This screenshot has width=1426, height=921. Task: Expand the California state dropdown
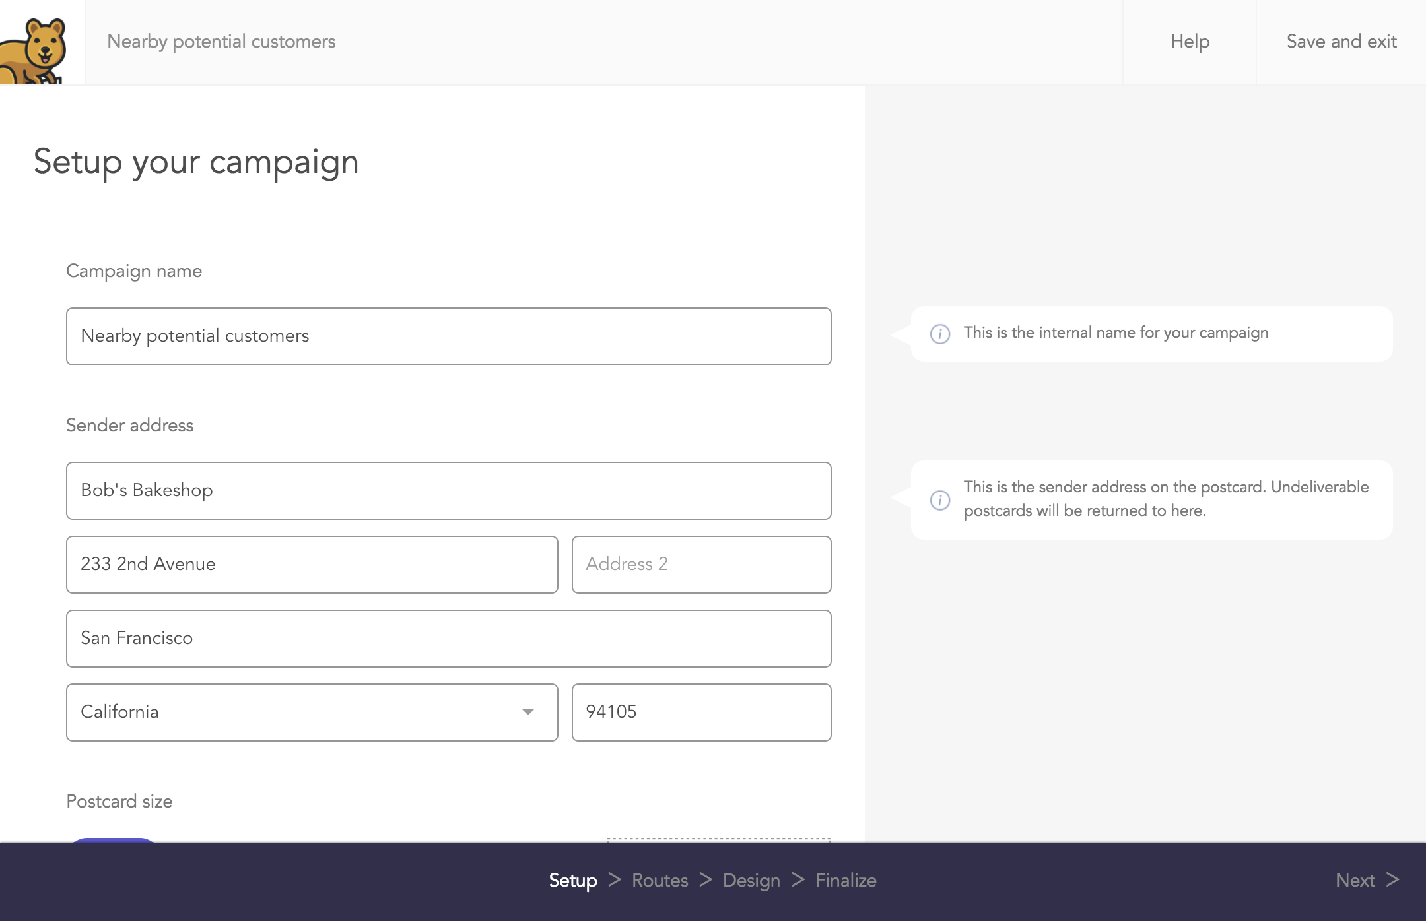528,711
